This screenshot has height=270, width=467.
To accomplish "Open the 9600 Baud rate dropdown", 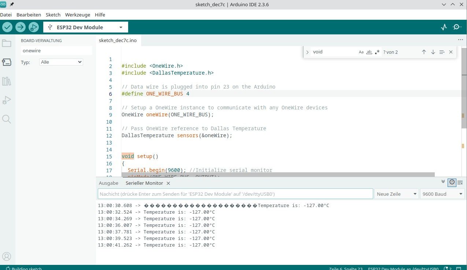I will [442, 194].
